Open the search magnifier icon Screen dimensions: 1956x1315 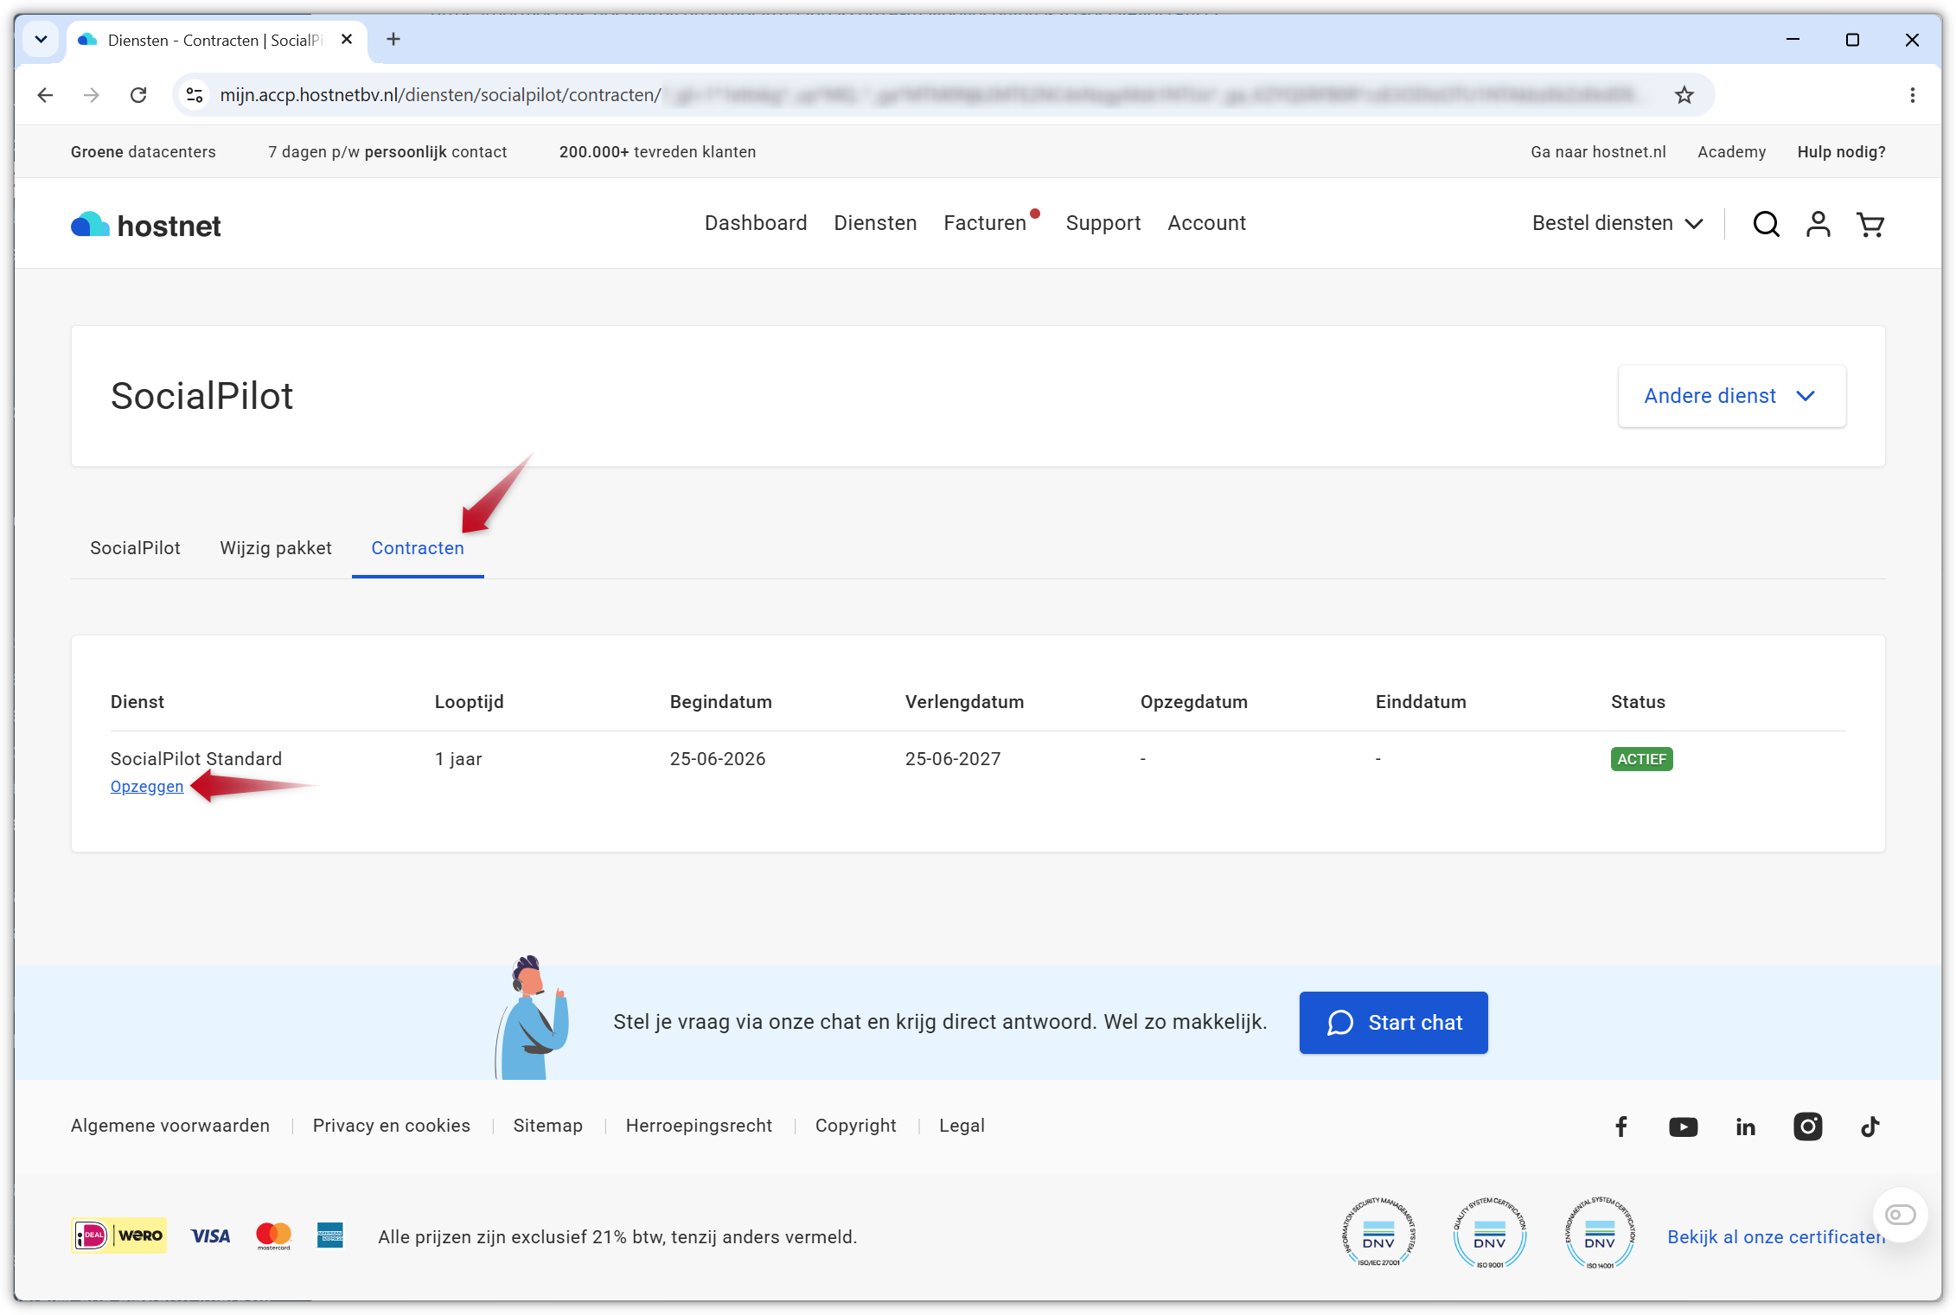pos(1766,224)
